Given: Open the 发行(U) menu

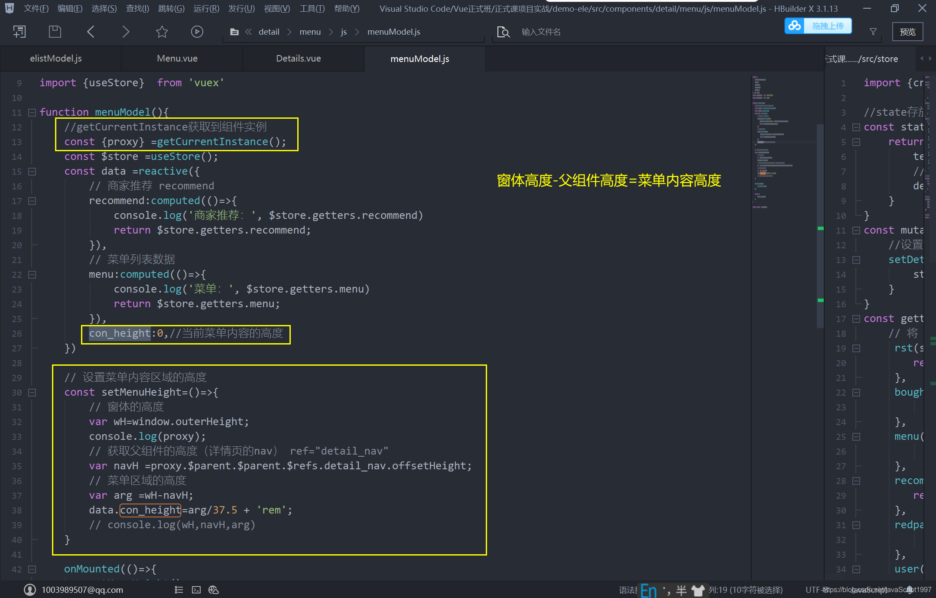Looking at the screenshot, I should click(x=241, y=9).
